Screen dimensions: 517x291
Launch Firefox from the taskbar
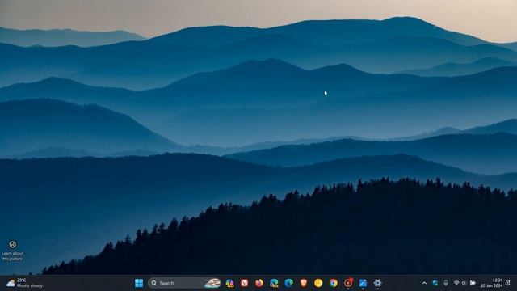[x=259, y=283]
